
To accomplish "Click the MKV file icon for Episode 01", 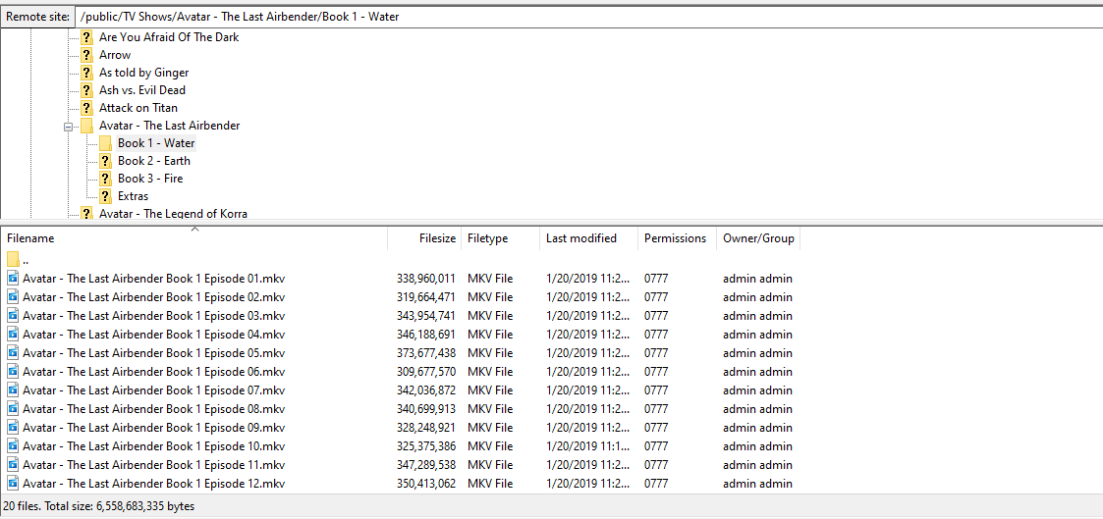I will point(14,278).
